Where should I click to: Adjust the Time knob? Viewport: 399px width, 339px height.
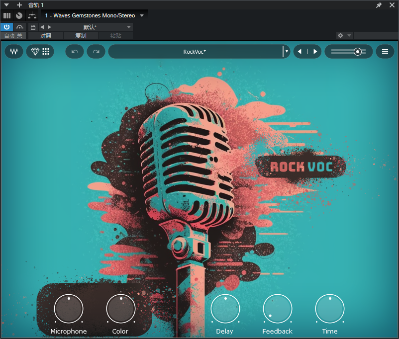330,309
